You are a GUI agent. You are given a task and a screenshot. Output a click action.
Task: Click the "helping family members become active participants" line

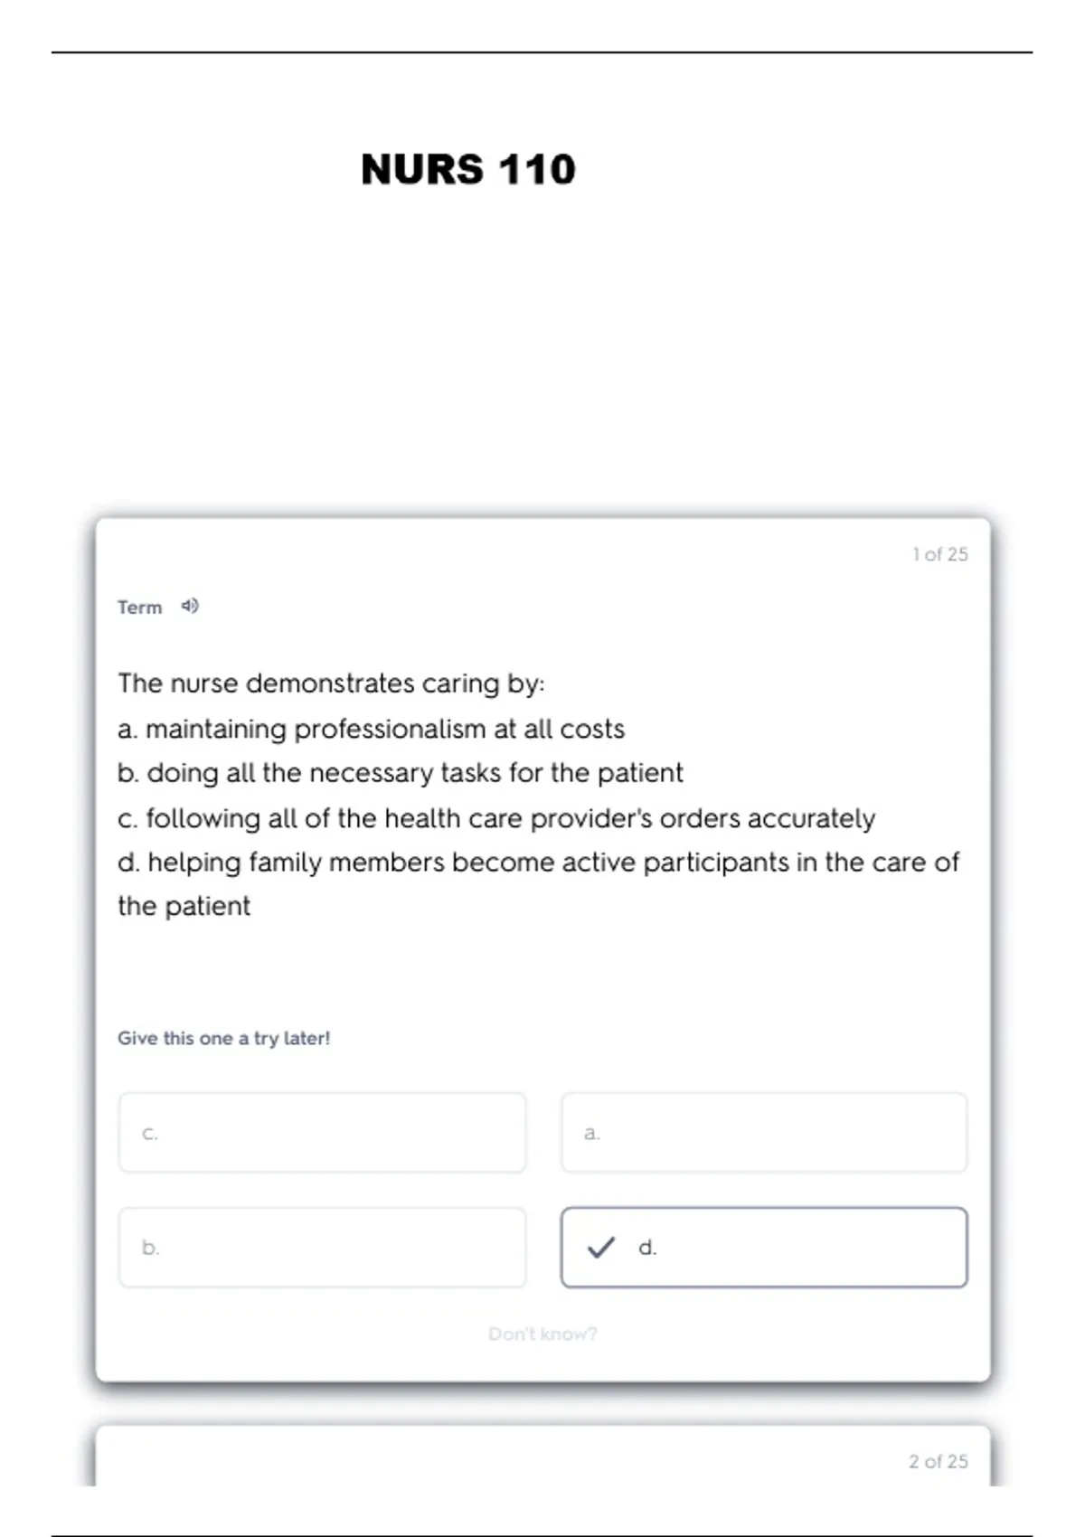tap(538, 863)
